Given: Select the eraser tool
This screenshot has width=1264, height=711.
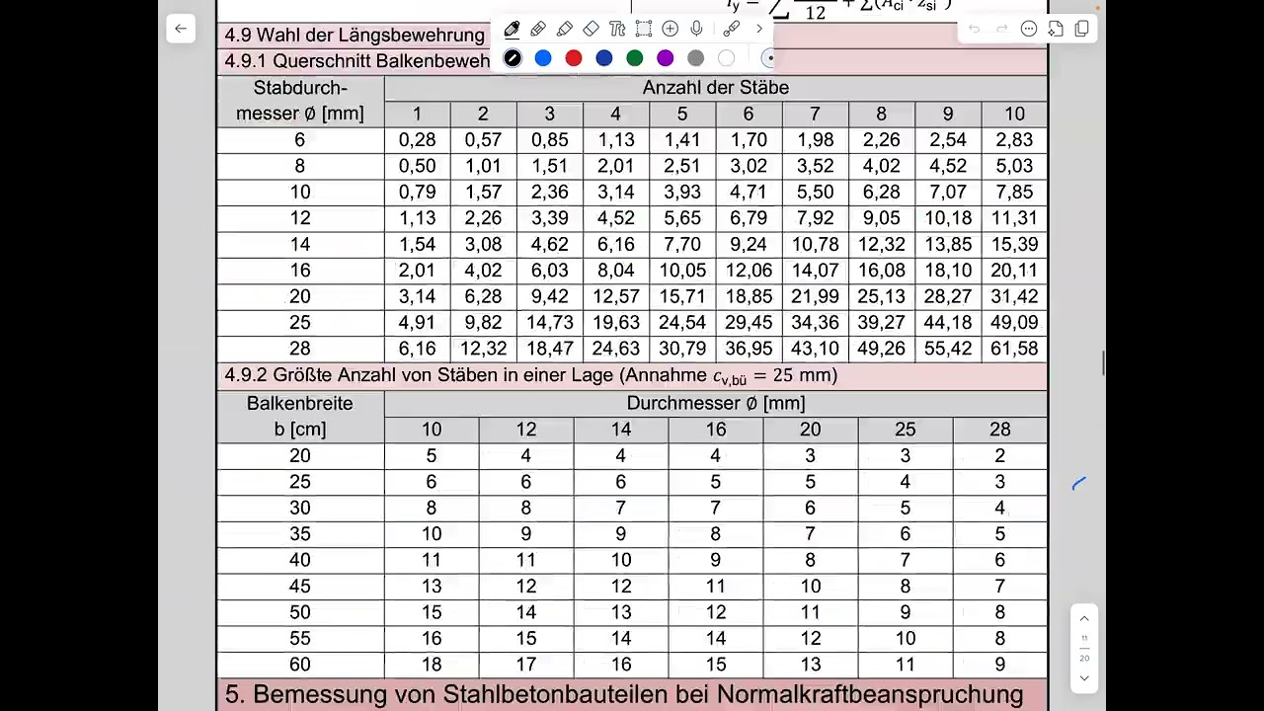Looking at the screenshot, I should tap(591, 29).
